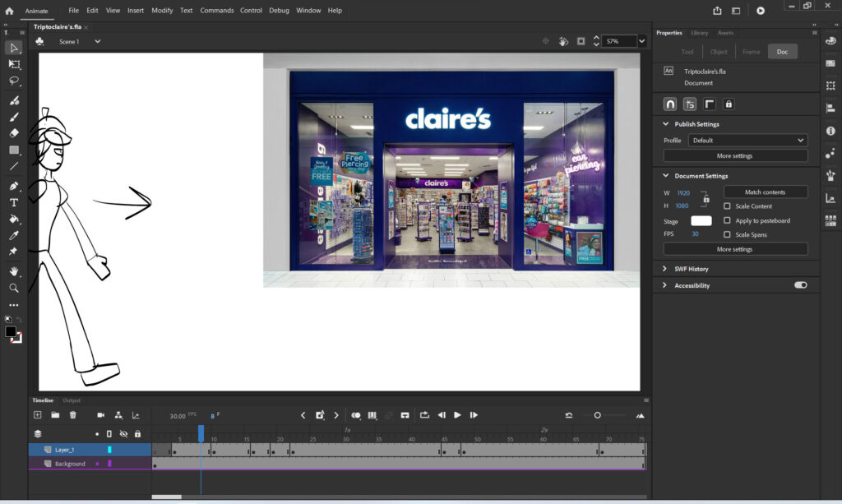Screen dimensions: 842x504
Task: Toggle loop playback in Timeline
Action: tap(424, 415)
